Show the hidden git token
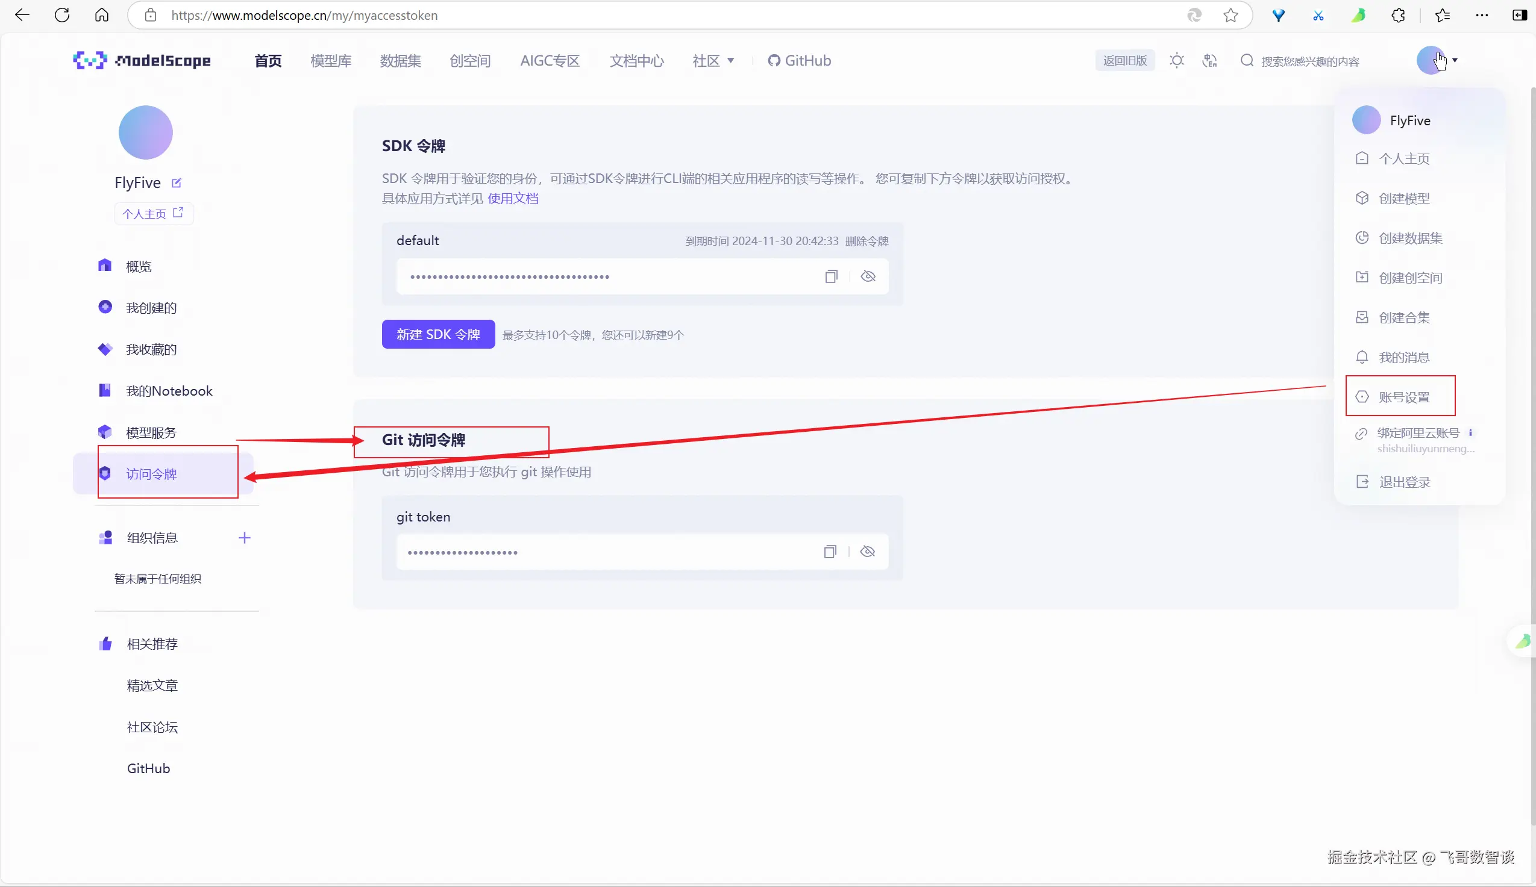This screenshot has width=1536, height=887. [867, 552]
